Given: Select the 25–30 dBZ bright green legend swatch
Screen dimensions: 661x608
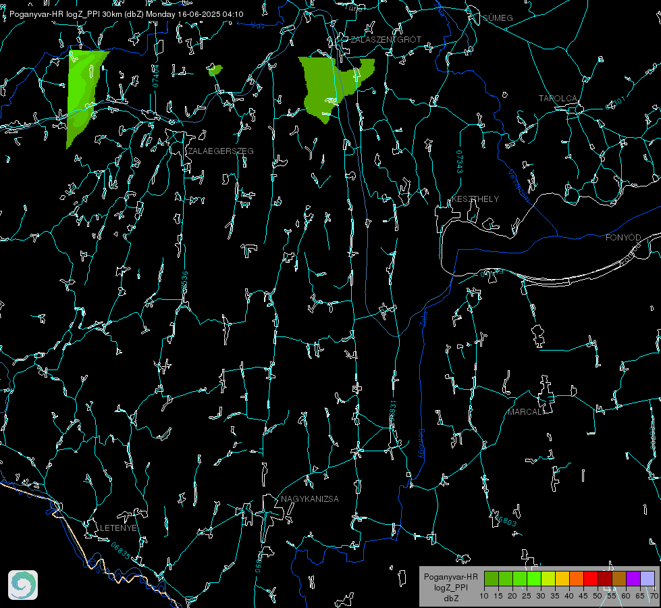Looking at the screenshot, I should [x=534, y=578].
